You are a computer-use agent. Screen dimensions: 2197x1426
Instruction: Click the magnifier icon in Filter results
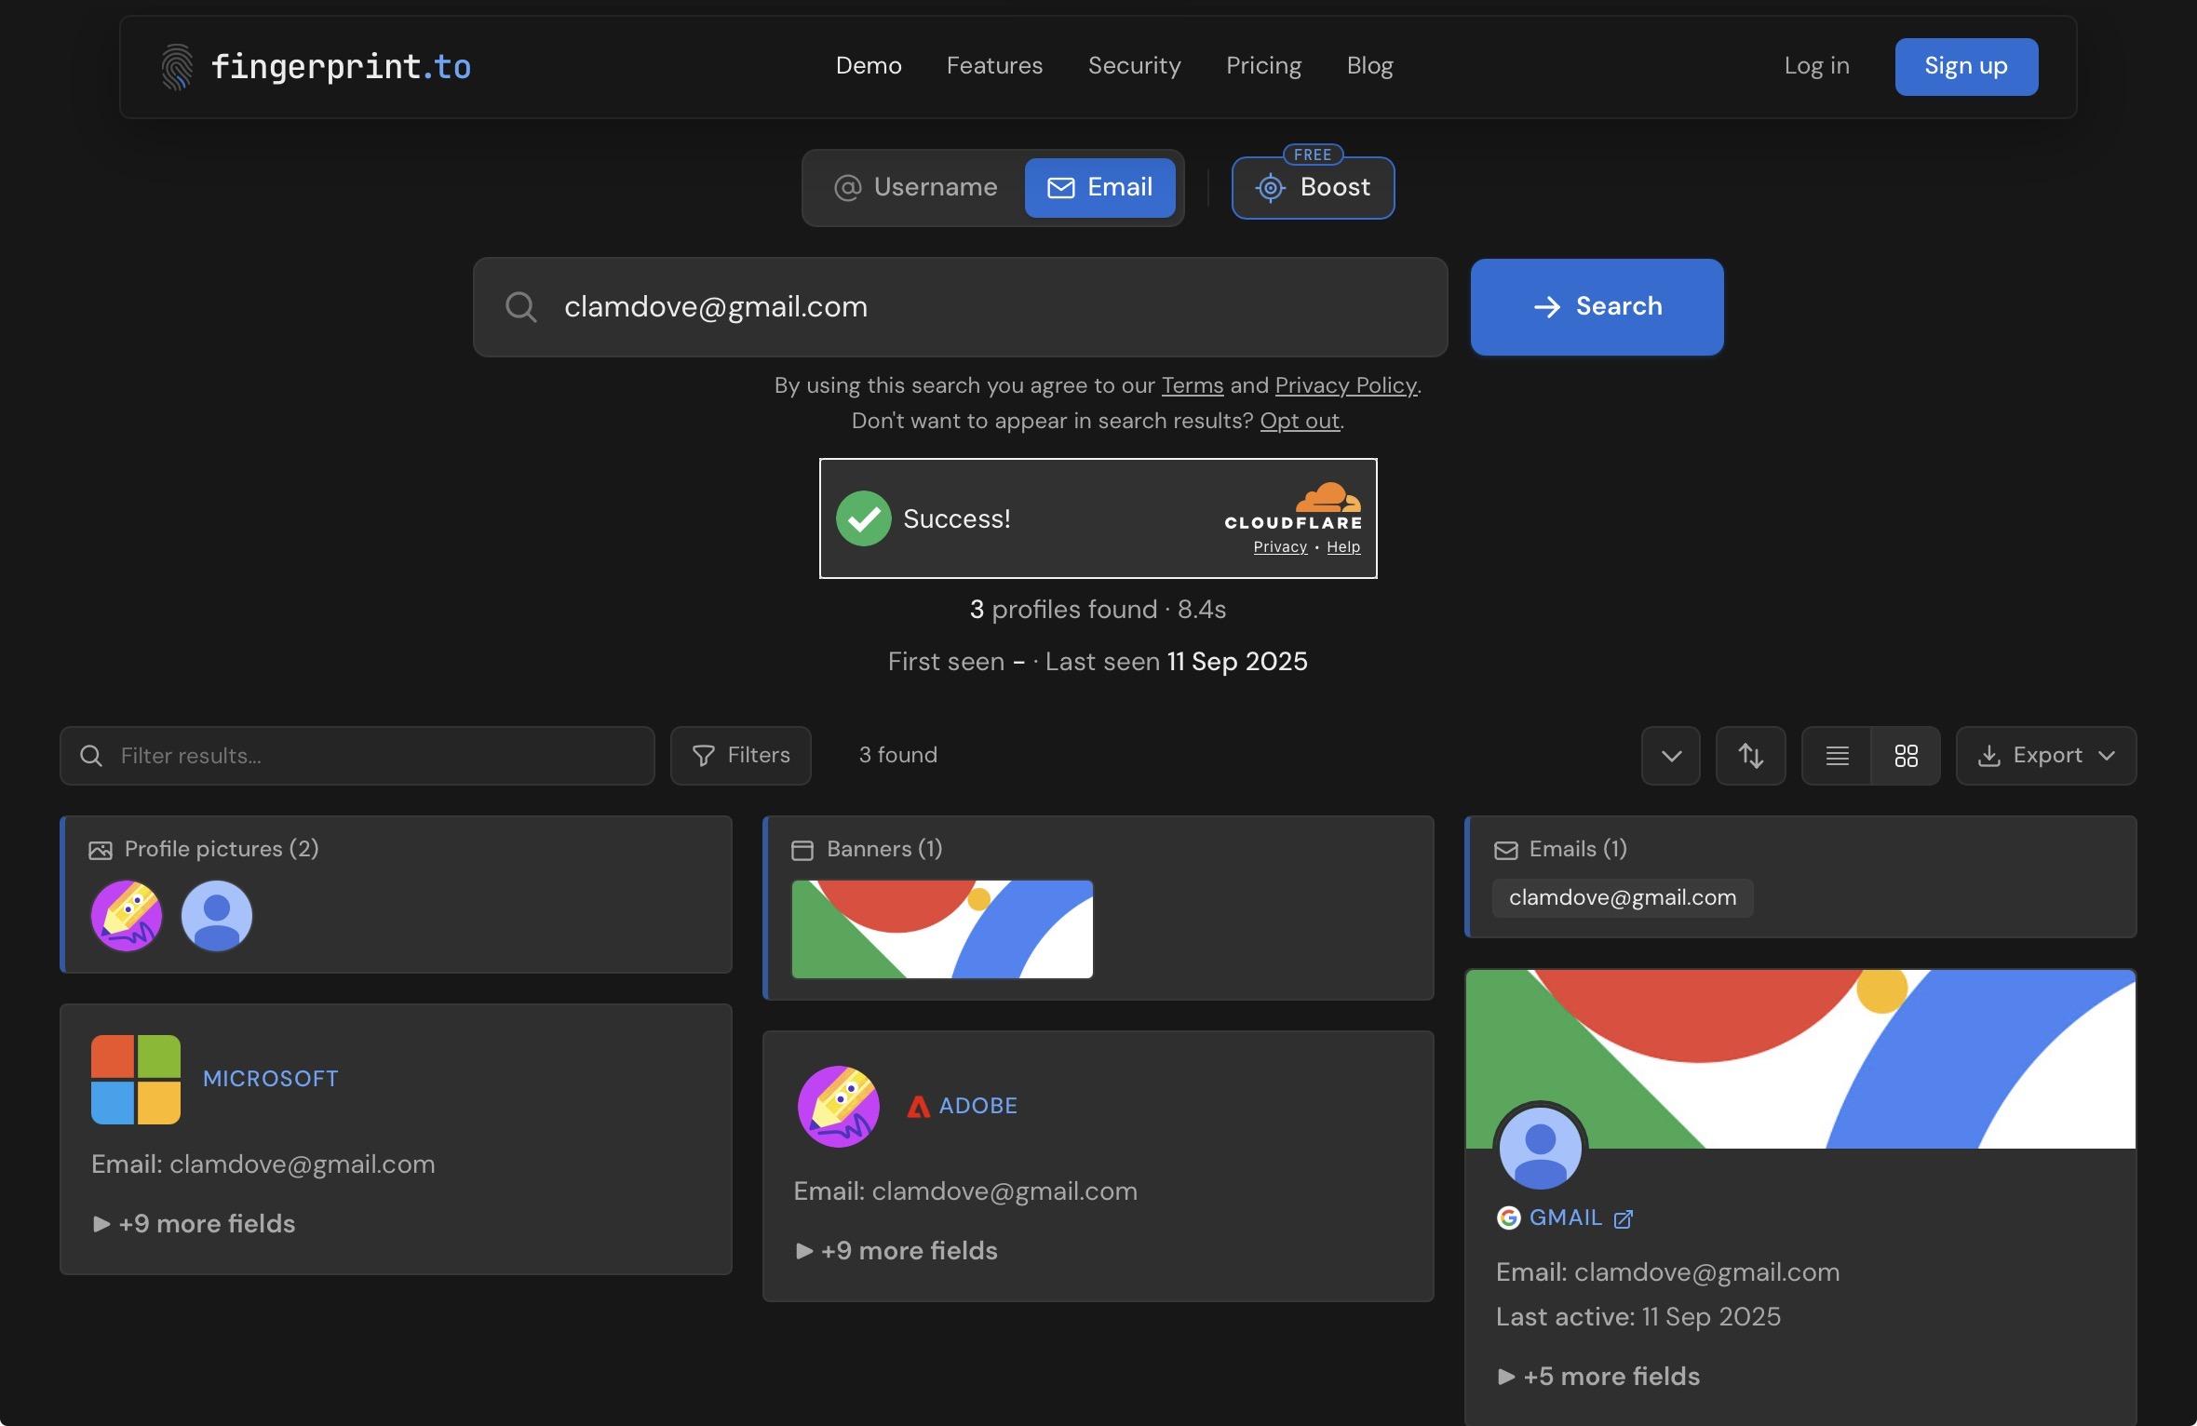pos(91,756)
